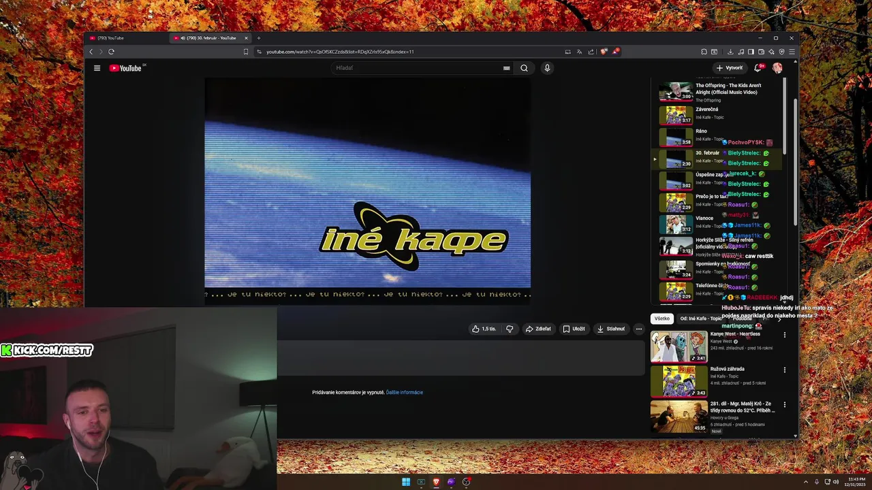Open the Brave Wallet icon
Image resolution: width=872 pixels, height=490 pixels.
761,52
